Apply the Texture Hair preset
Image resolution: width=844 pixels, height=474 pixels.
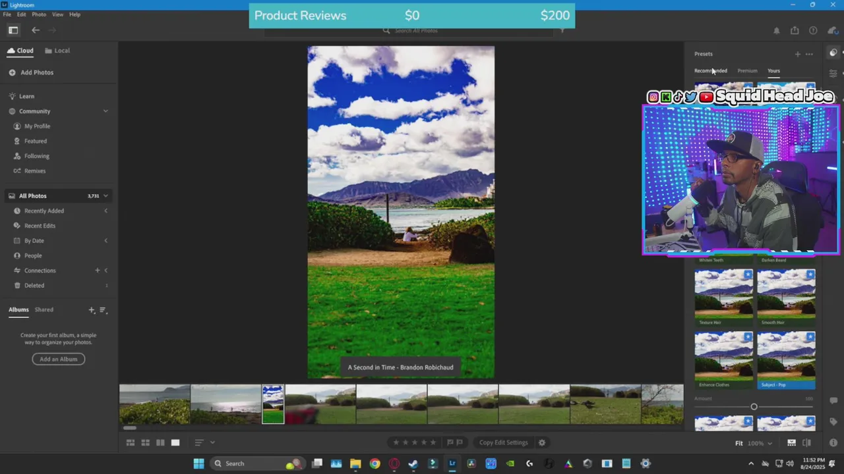click(723, 298)
